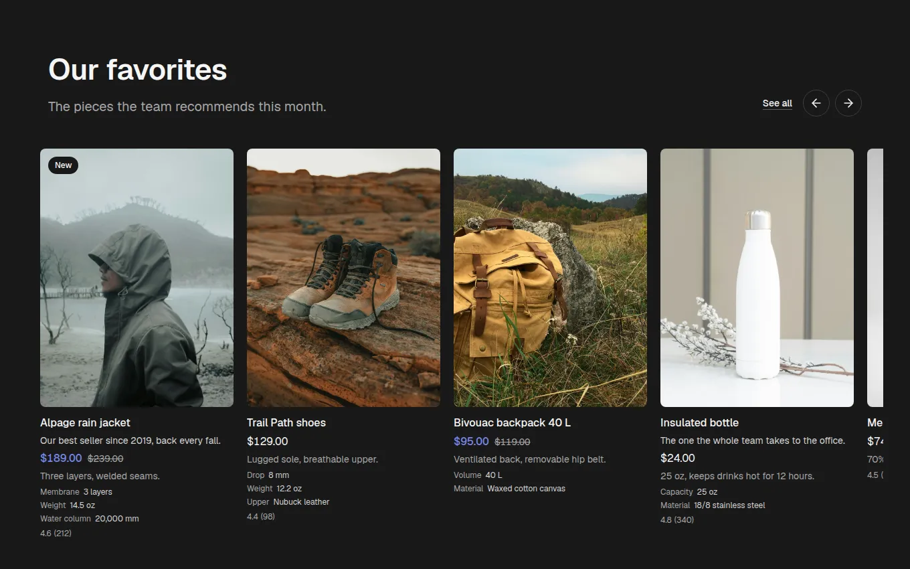Click the 4.6 (212) rating
The image size is (910, 569).
(x=56, y=534)
